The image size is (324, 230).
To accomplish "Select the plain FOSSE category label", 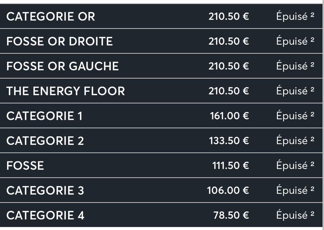I will pyautogui.click(x=25, y=166).
